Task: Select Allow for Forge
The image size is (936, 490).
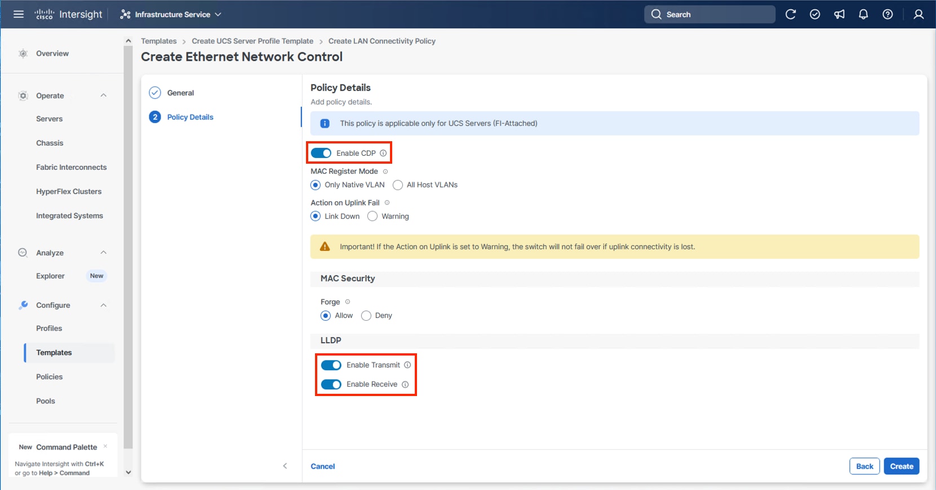Action: click(326, 316)
